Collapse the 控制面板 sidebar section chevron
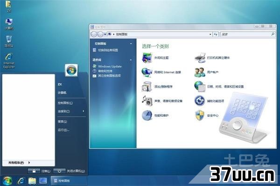Viewport: 280px width, 186px height. click(x=131, y=44)
